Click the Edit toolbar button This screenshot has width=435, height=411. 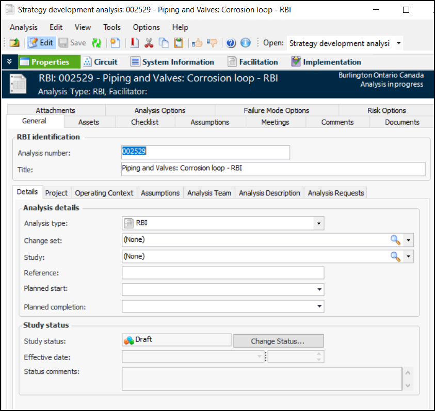pos(41,43)
